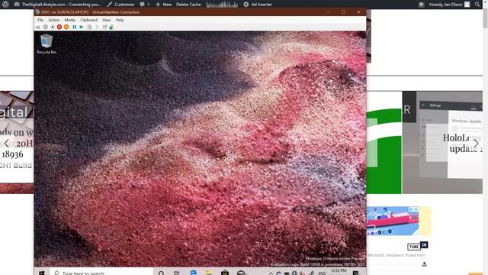
Task: Open the File menu
Action: (40, 20)
